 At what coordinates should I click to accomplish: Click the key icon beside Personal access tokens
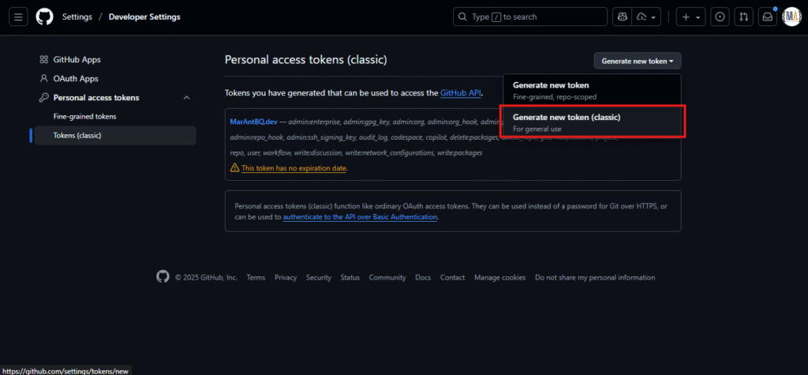coord(44,97)
